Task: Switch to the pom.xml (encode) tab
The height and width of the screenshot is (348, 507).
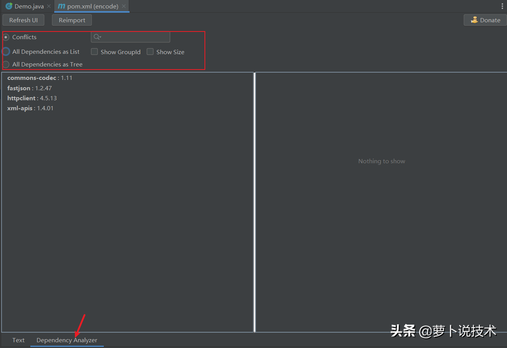Action: (x=91, y=6)
